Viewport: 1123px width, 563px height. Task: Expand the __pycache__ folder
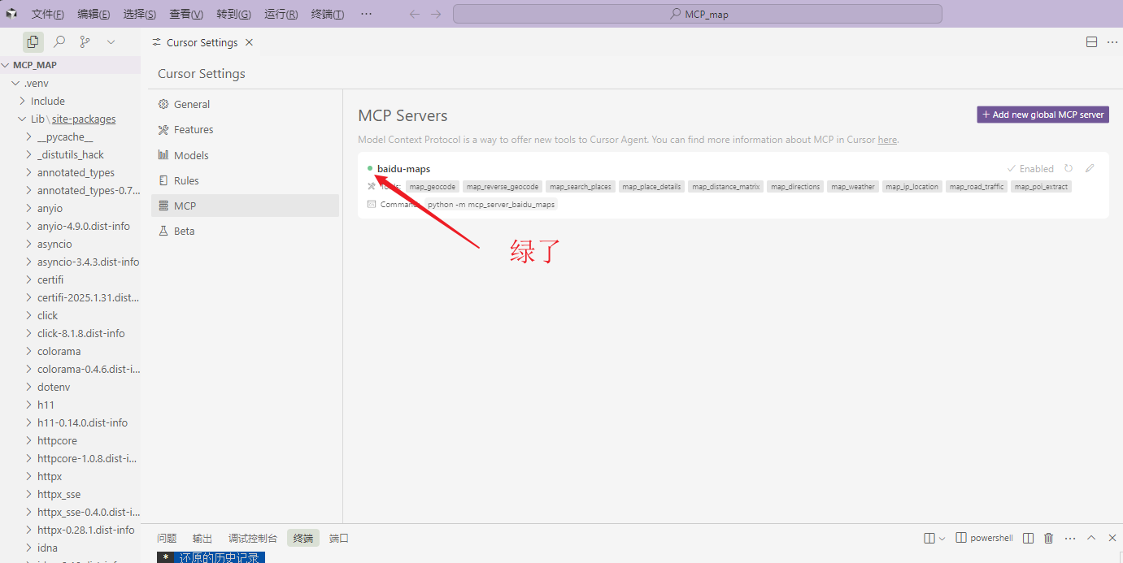coord(70,136)
